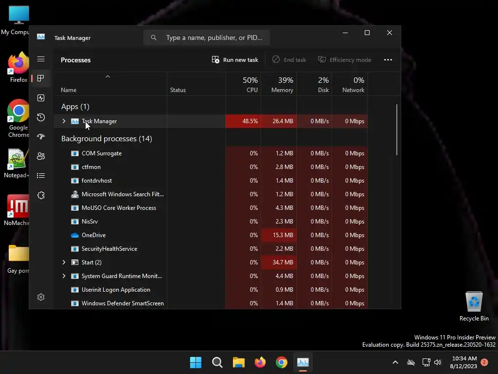Select the Userinit Logon Application row
The width and height of the screenshot is (498, 374).
[x=210, y=290]
